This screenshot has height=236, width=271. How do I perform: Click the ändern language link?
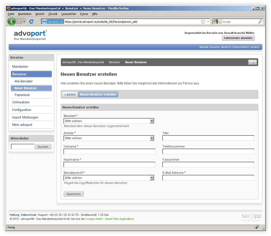[x=255, y=47]
